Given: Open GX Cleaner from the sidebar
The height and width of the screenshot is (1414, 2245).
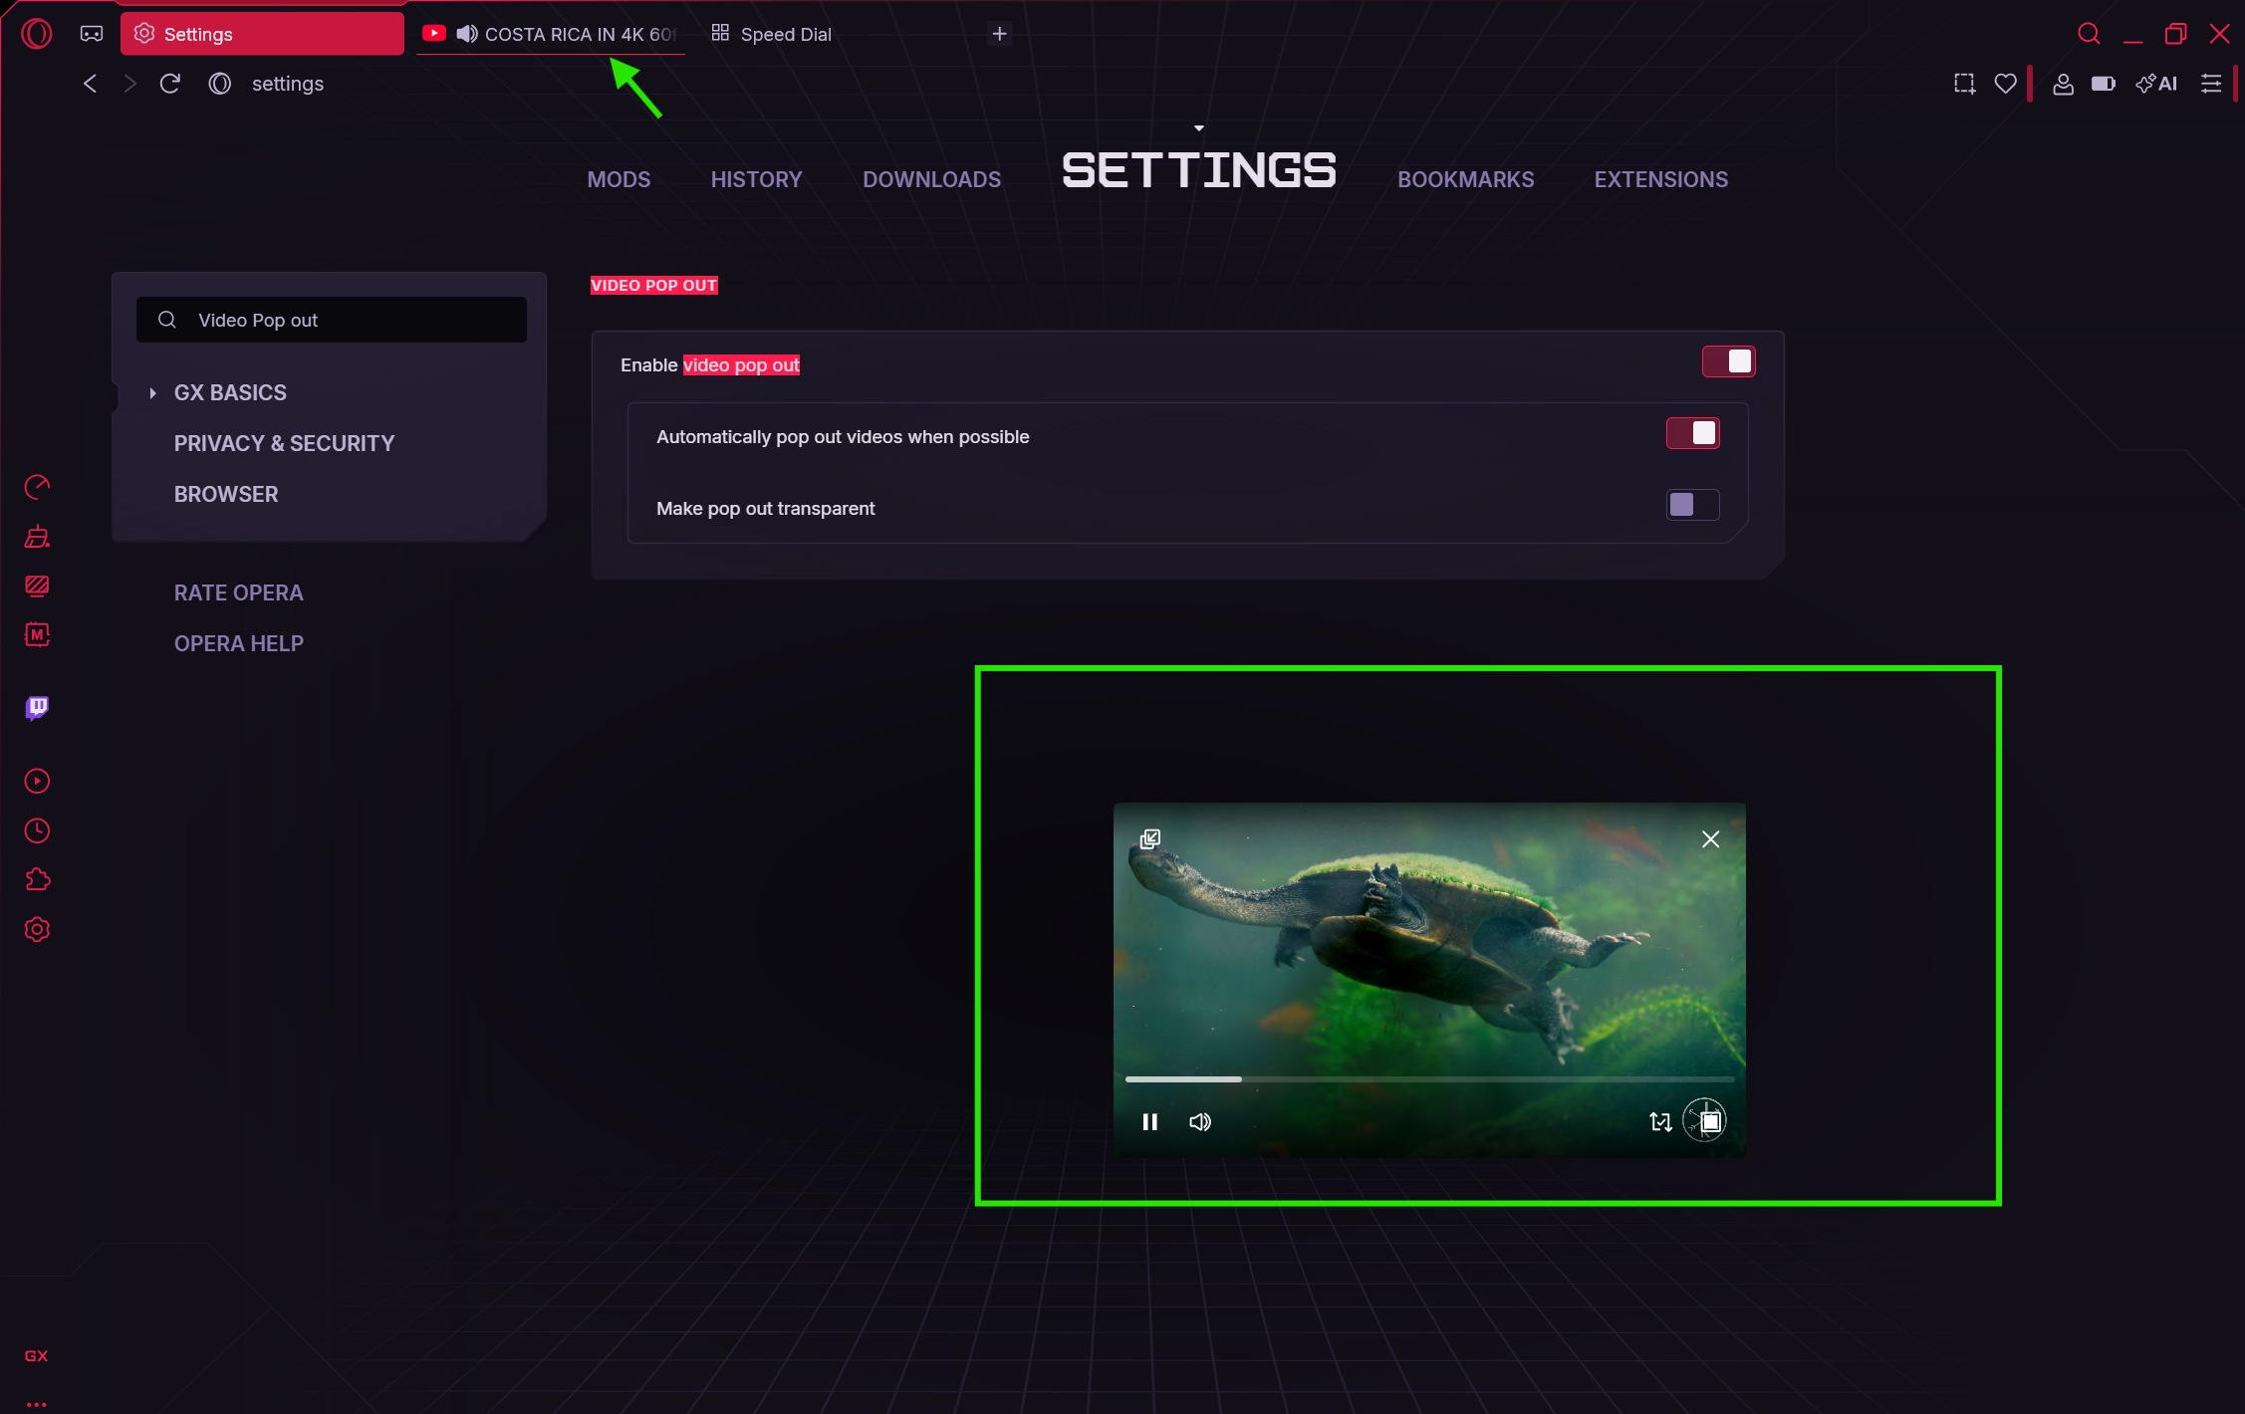Looking at the screenshot, I should point(37,537).
